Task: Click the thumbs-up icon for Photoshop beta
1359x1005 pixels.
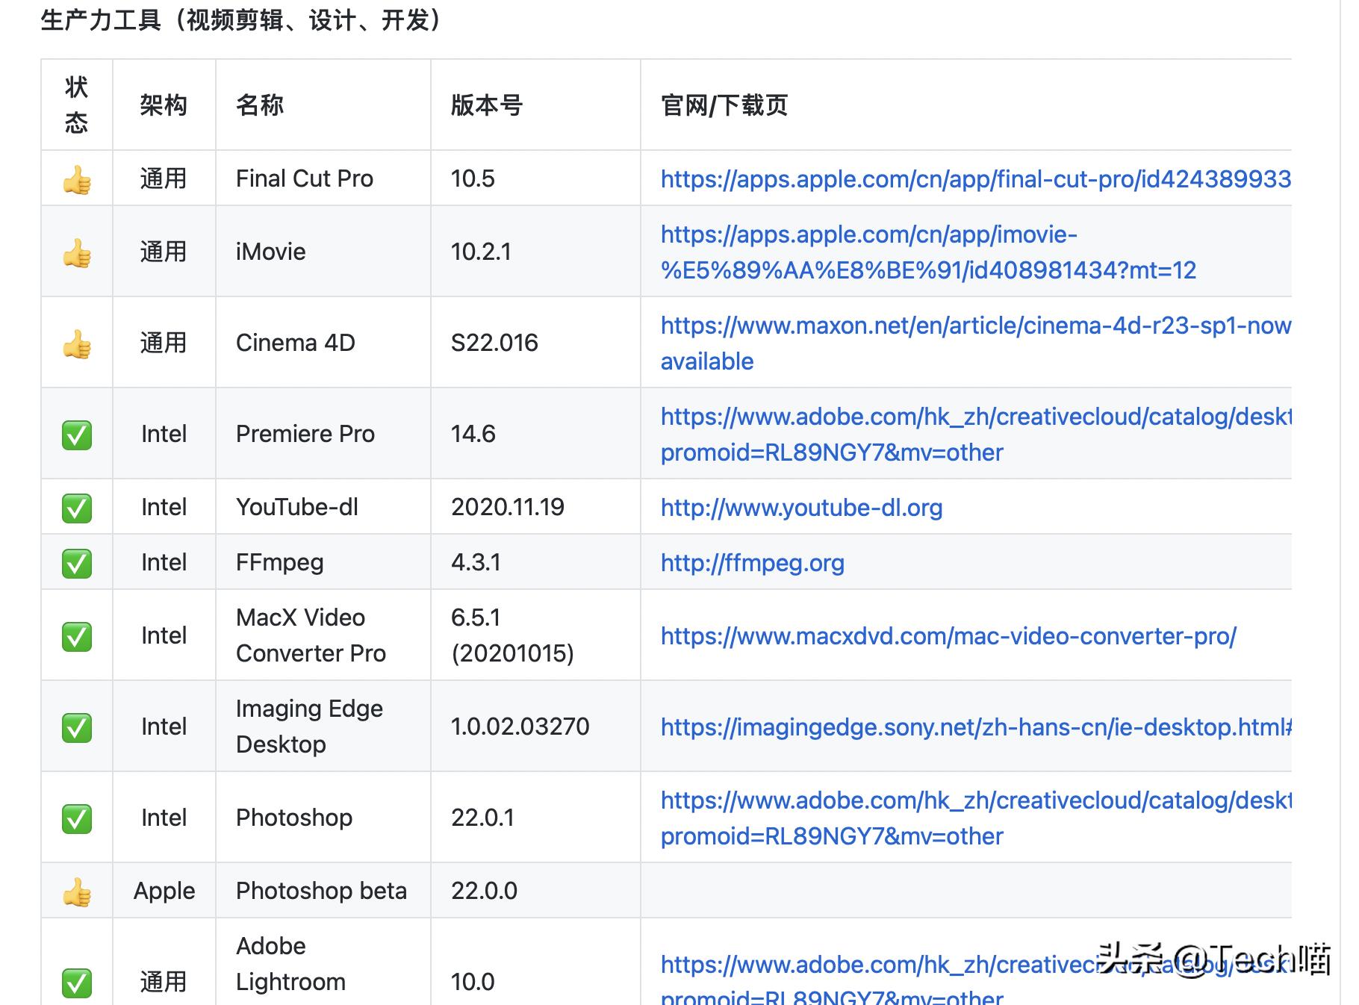Action: click(77, 890)
